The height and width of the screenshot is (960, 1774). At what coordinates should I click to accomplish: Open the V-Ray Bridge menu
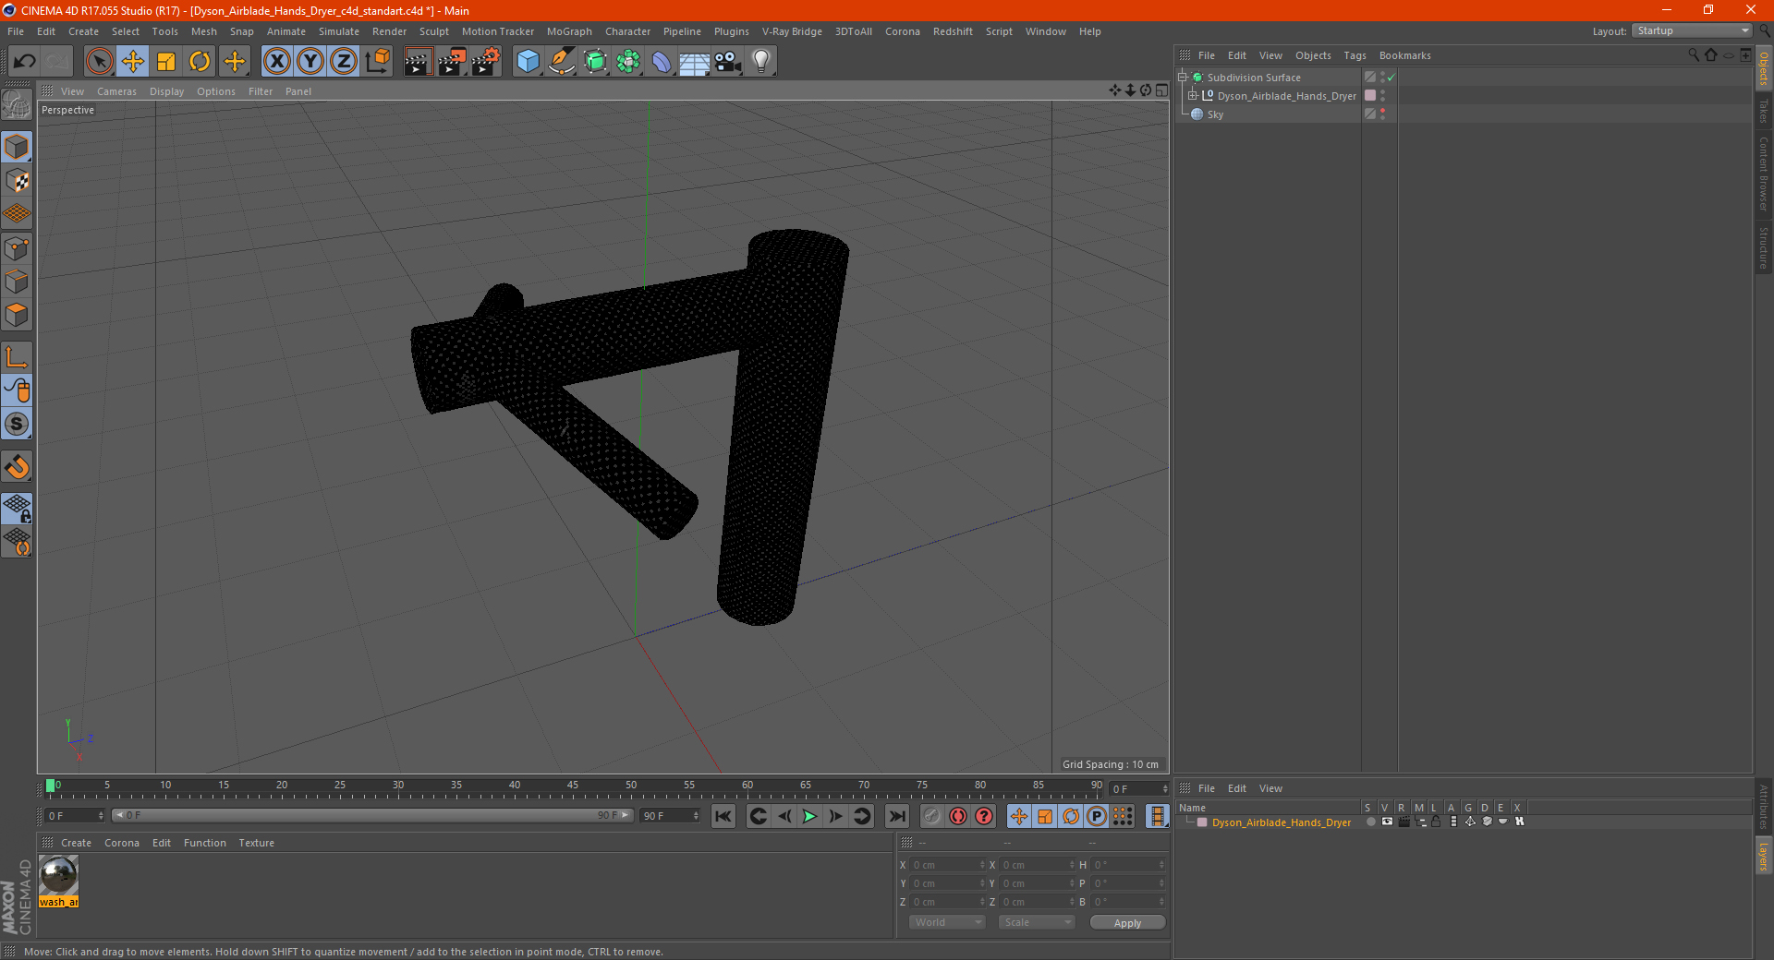point(792,31)
